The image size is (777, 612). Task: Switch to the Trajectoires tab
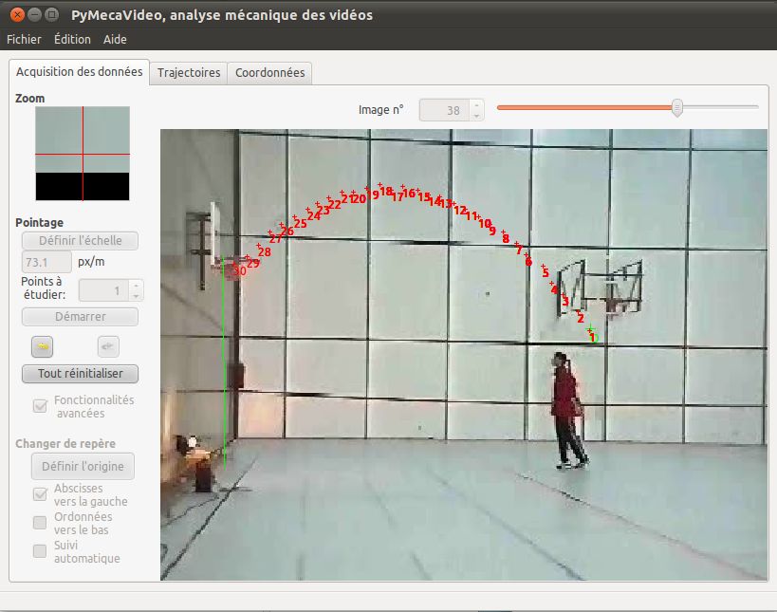pos(189,73)
